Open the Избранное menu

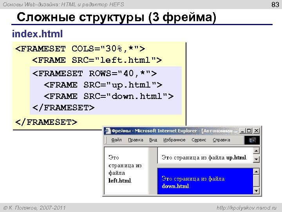(x=174, y=140)
